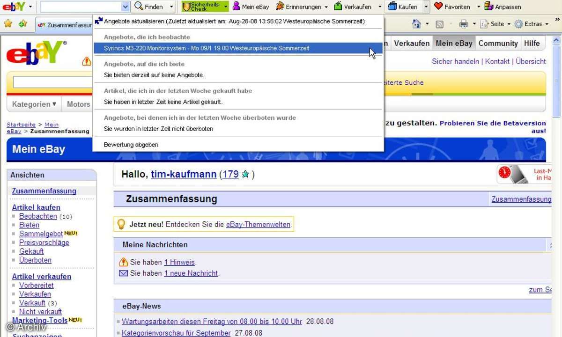Viewport: 562px width, 337px height.
Task: Run the Sicherheits-Check shield button
Action: pyautogui.click(x=201, y=7)
